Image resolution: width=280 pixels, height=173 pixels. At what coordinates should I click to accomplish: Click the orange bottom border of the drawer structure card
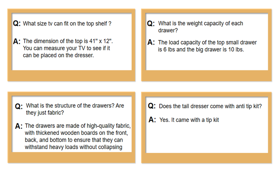71,157
